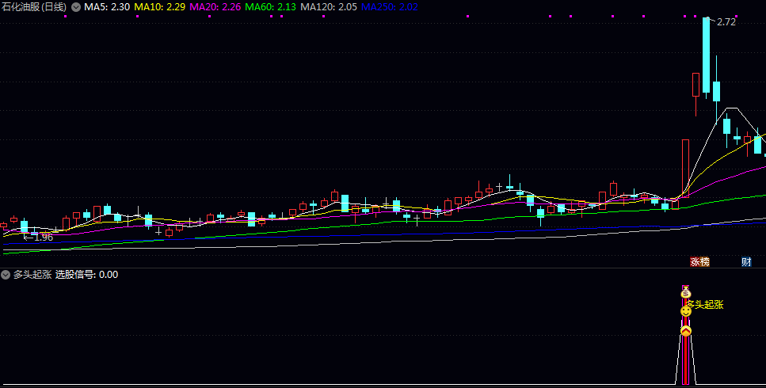Click the 涨榜 tag marker
The image size is (766, 388).
tap(699, 262)
